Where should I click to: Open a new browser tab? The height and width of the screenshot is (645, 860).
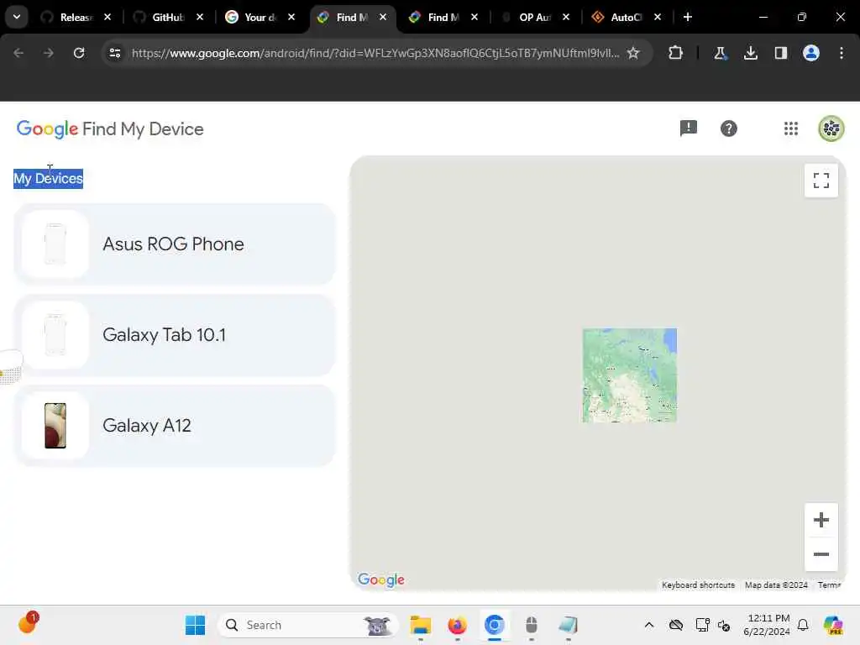click(688, 17)
